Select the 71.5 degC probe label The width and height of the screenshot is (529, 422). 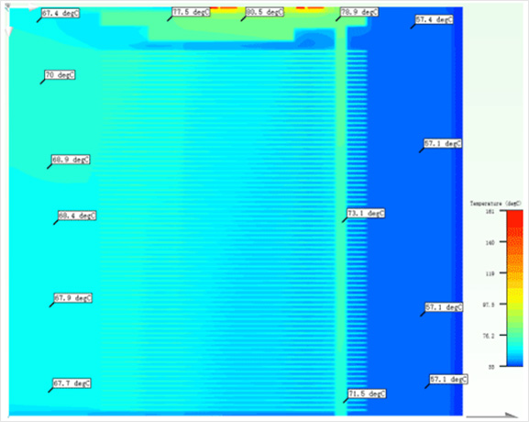click(367, 394)
